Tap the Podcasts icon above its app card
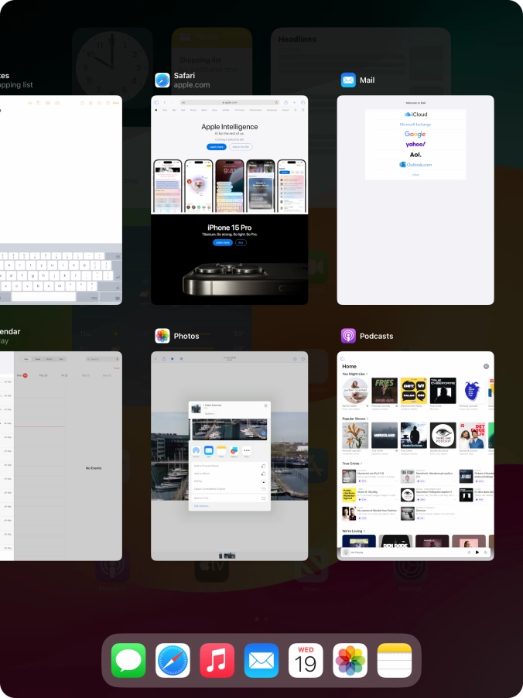This screenshot has height=698, width=523. pyautogui.click(x=348, y=336)
